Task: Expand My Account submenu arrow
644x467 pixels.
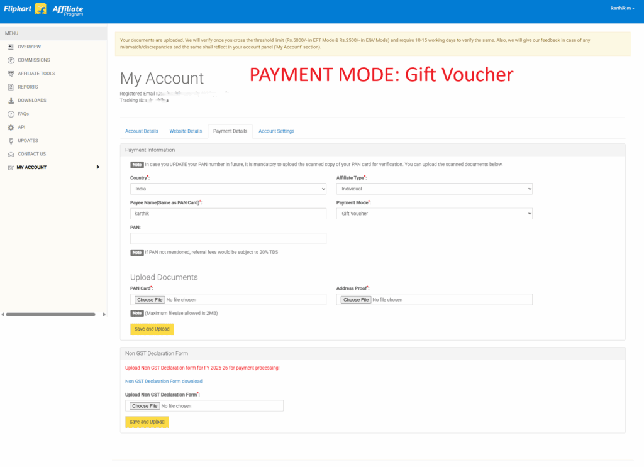Action: [97, 167]
